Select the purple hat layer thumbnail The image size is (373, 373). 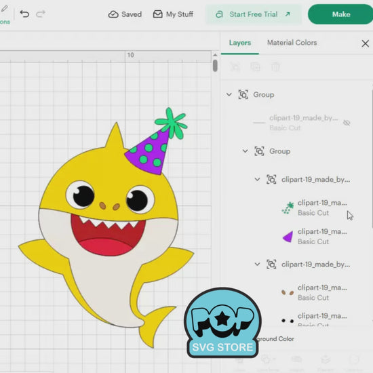tap(288, 237)
